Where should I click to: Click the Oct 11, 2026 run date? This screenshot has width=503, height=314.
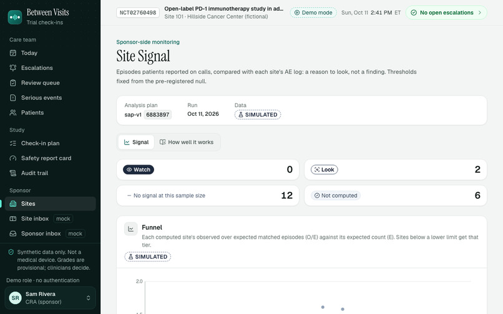coord(203,114)
